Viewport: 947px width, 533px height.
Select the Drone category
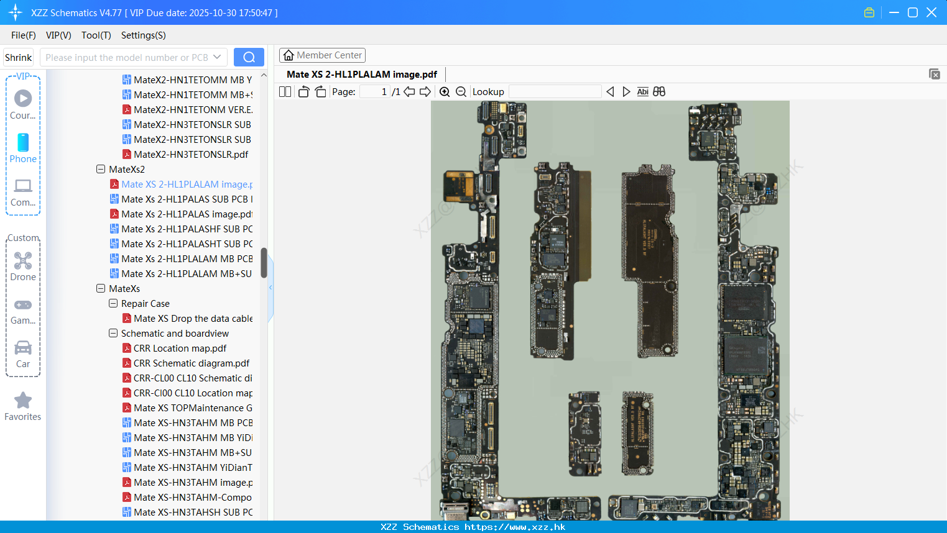pyautogui.click(x=23, y=266)
